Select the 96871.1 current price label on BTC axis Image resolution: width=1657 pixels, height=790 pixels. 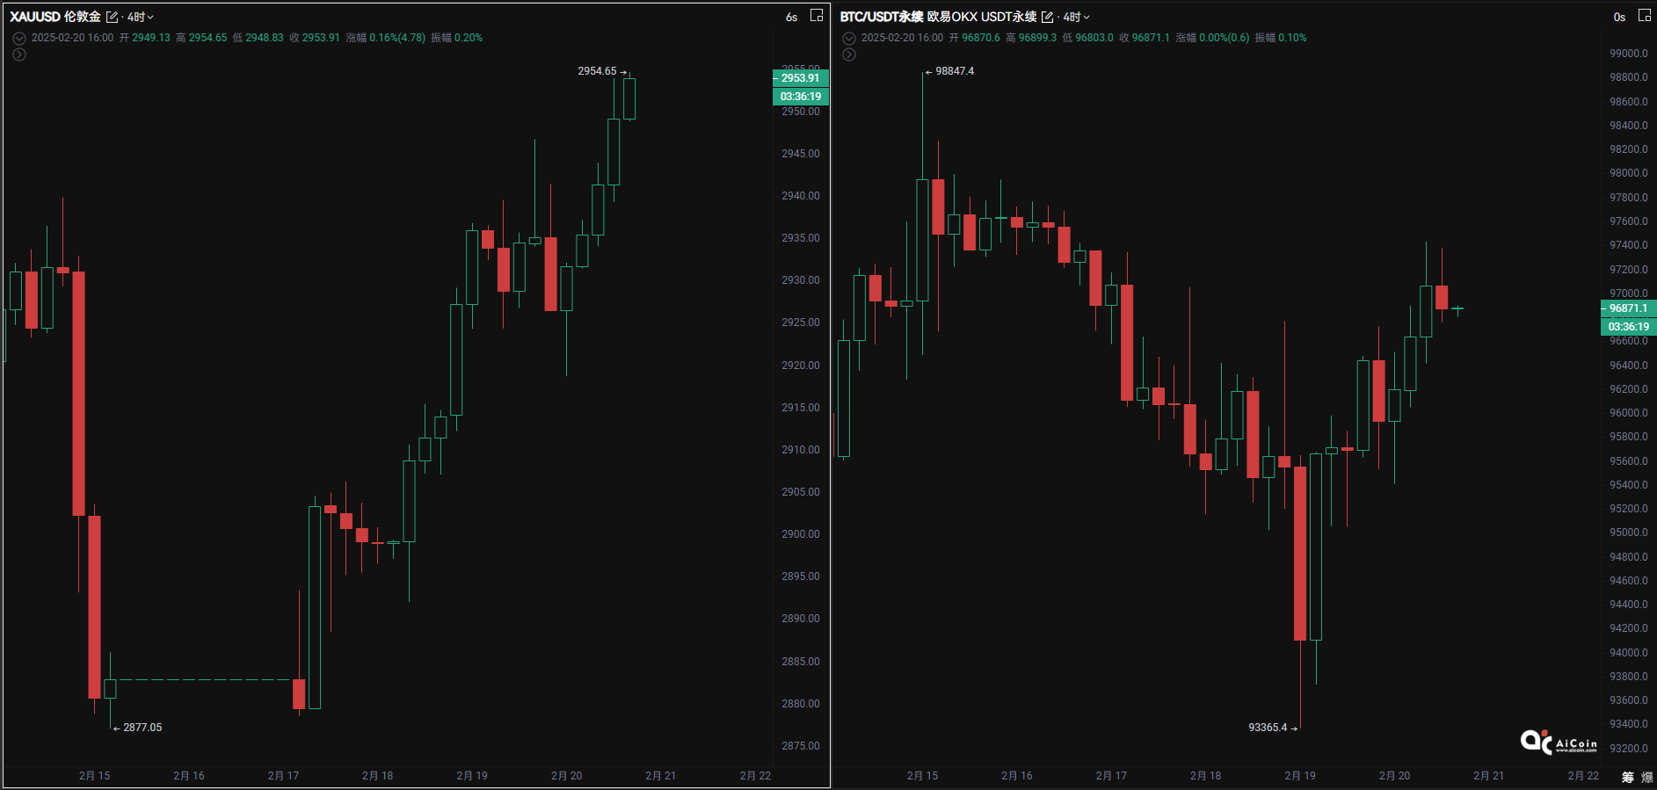(x=1628, y=308)
